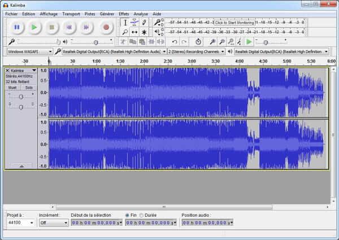Click the Stop transport button
The image size is (339, 240).
(52, 27)
